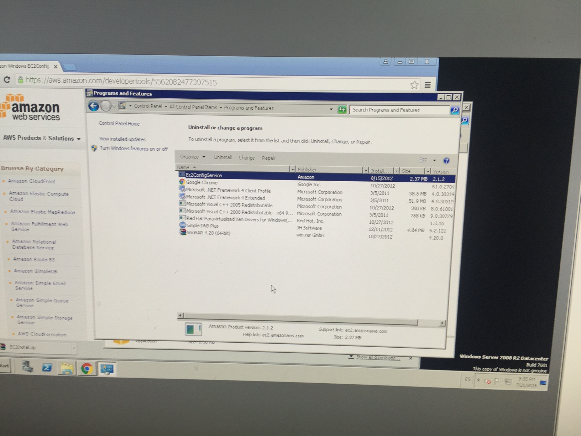Click the Action Center flag in system tray
The image size is (581, 436).
pyautogui.click(x=498, y=381)
